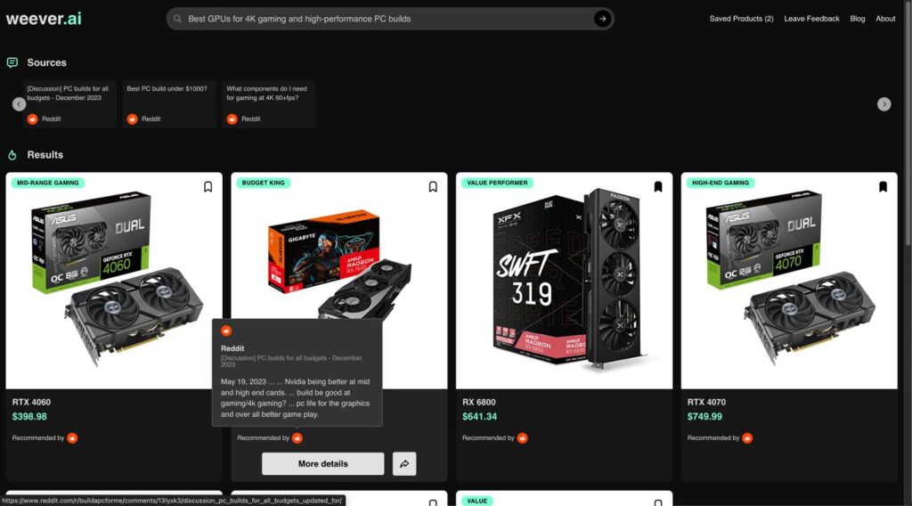Click the share icon beside More details

(404, 463)
